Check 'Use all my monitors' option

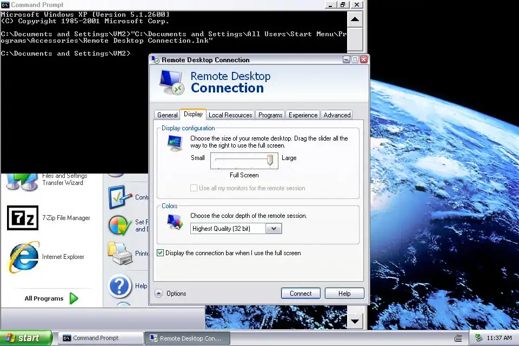tap(194, 188)
